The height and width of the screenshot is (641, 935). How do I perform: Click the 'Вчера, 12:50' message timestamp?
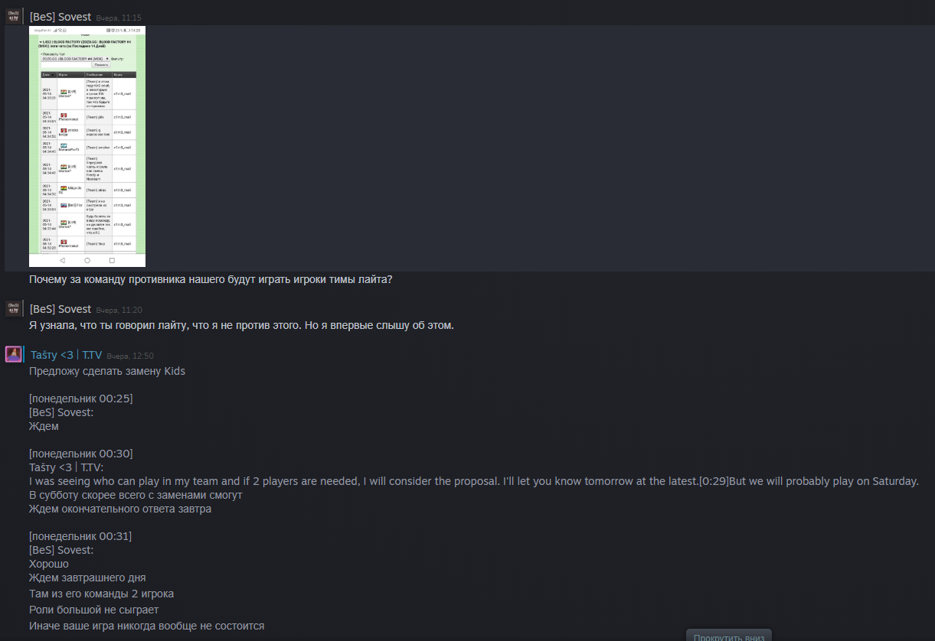click(130, 356)
